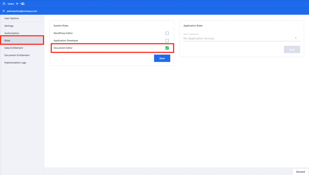Open the Select Application dropdown
Viewport: 309px width, 175px height.
[x=242, y=38]
